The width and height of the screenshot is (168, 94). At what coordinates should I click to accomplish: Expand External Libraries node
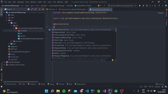pyautogui.click(x=4, y=62)
